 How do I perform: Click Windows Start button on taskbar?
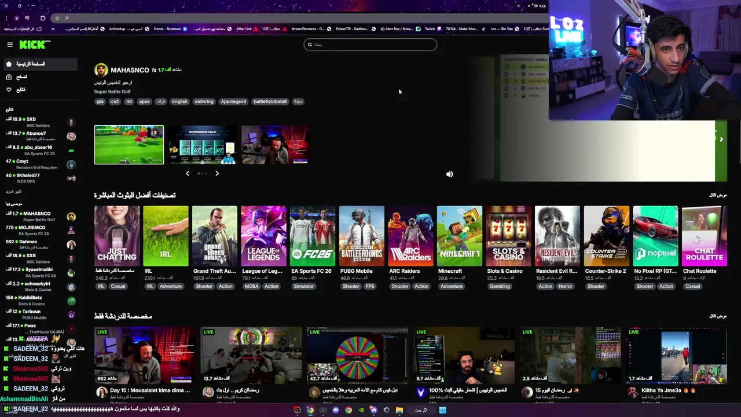pyautogui.click(x=442, y=410)
